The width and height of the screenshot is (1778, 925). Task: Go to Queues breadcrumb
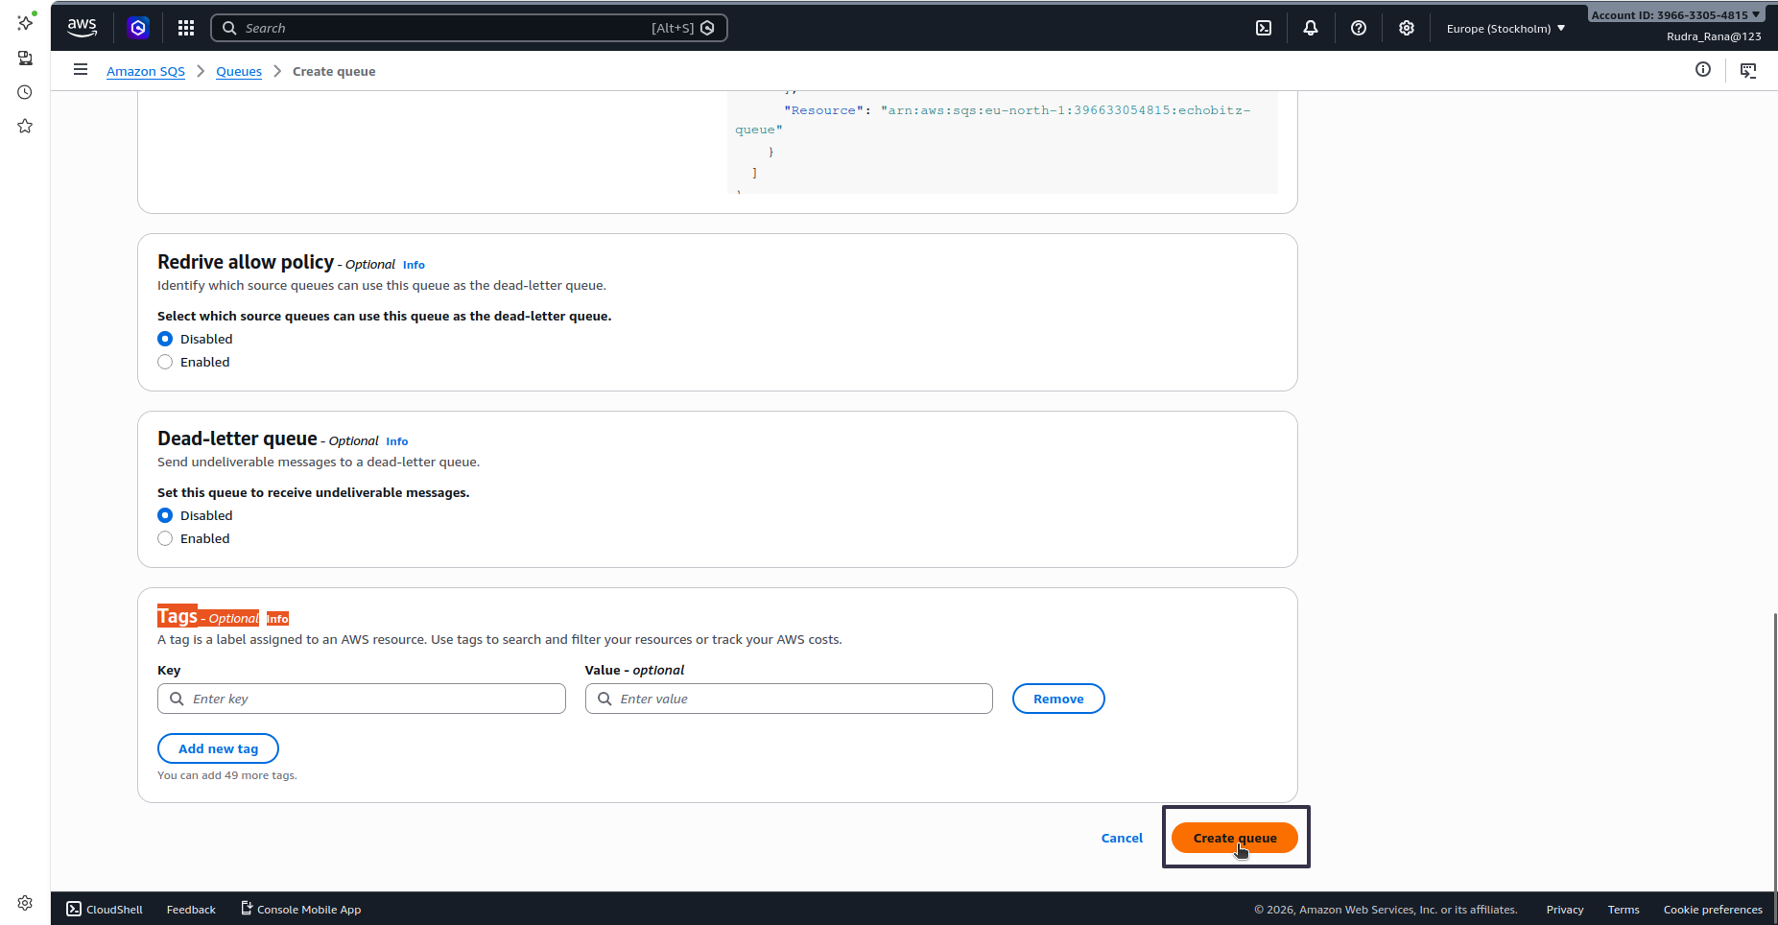(x=239, y=71)
